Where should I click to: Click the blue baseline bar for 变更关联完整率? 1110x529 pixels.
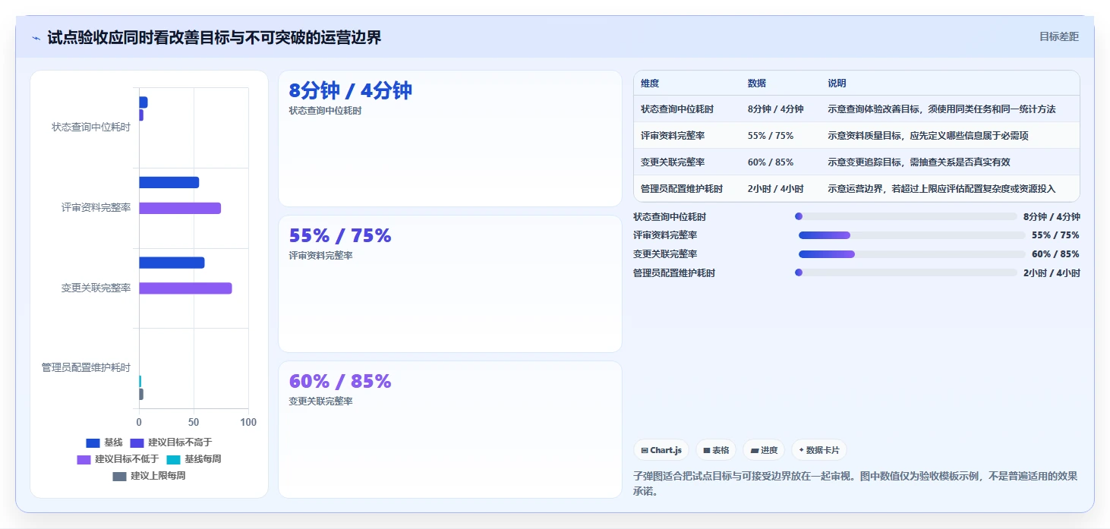172,263
